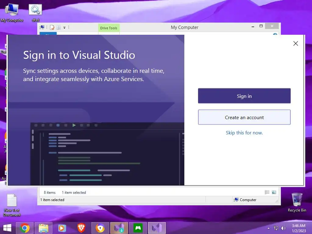Show hidden system tray icons
The image size is (312, 234).
pyautogui.click(x=269, y=228)
